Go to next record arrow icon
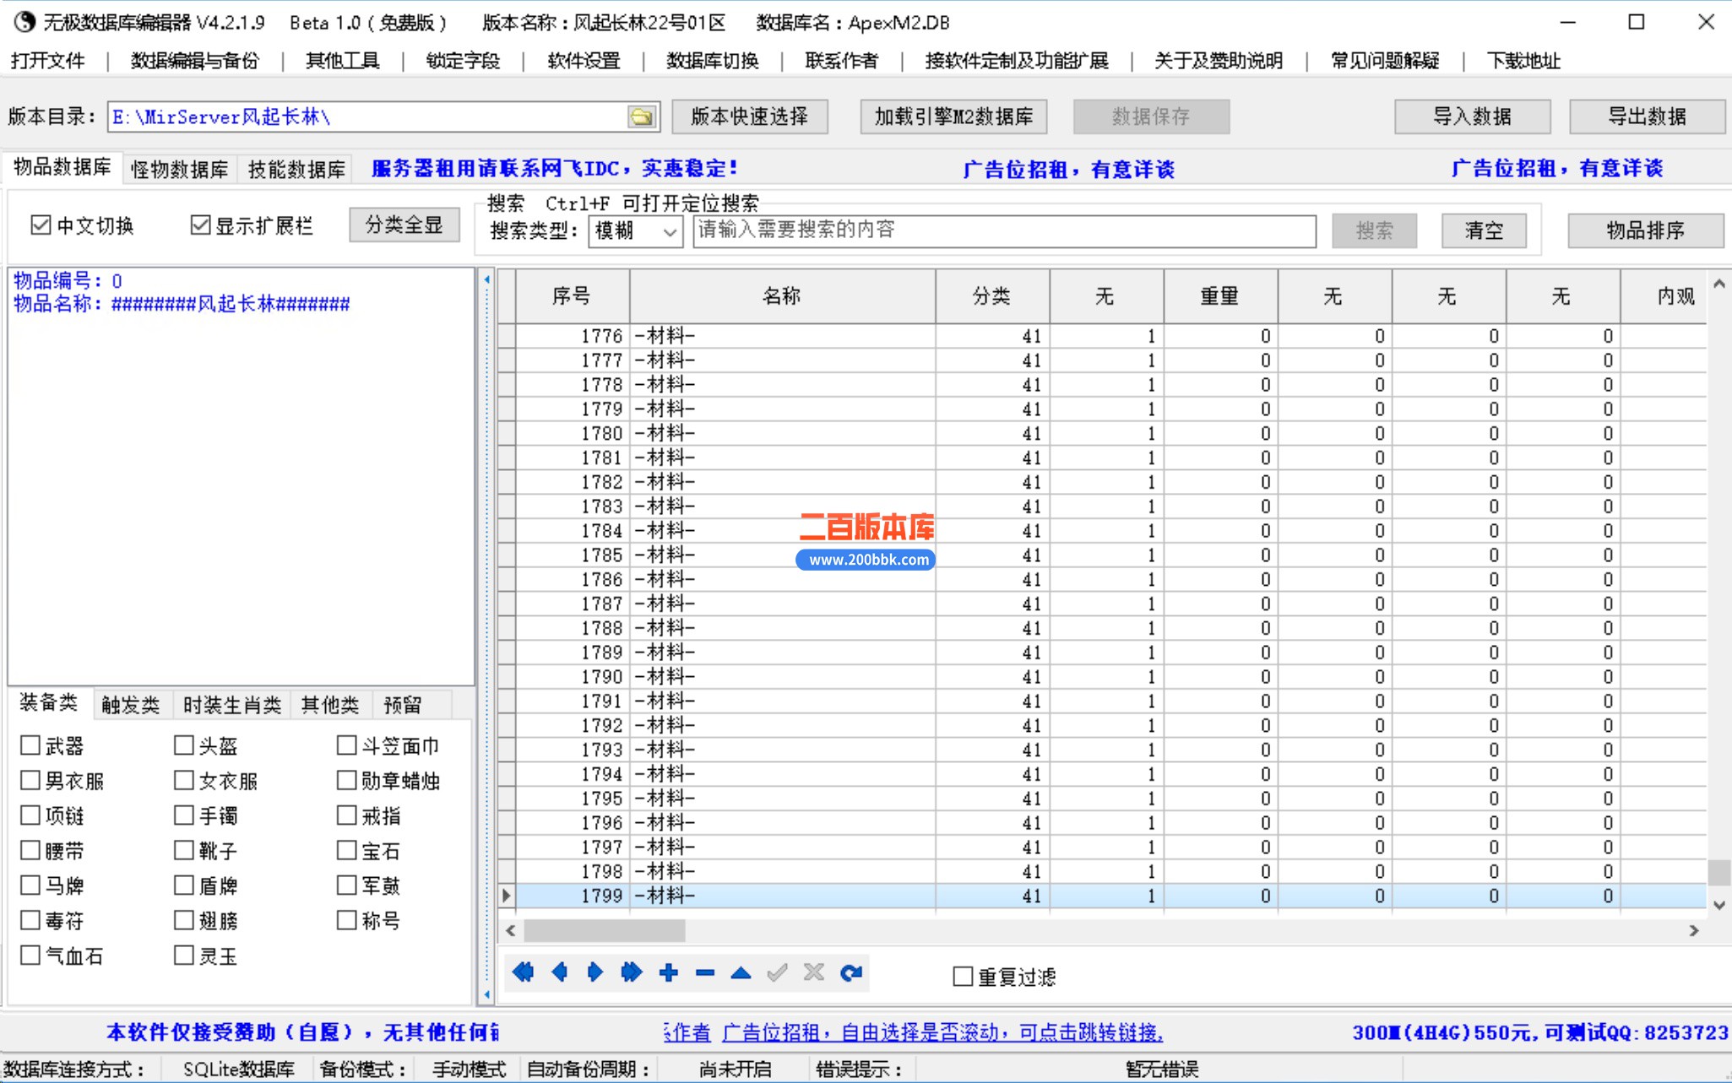Image resolution: width=1732 pixels, height=1083 pixels. click(x=595, y=972)
